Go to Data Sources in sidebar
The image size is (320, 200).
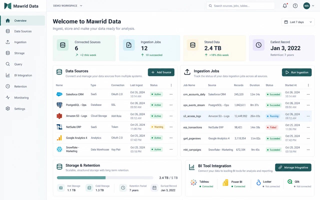tap(23, 31)
